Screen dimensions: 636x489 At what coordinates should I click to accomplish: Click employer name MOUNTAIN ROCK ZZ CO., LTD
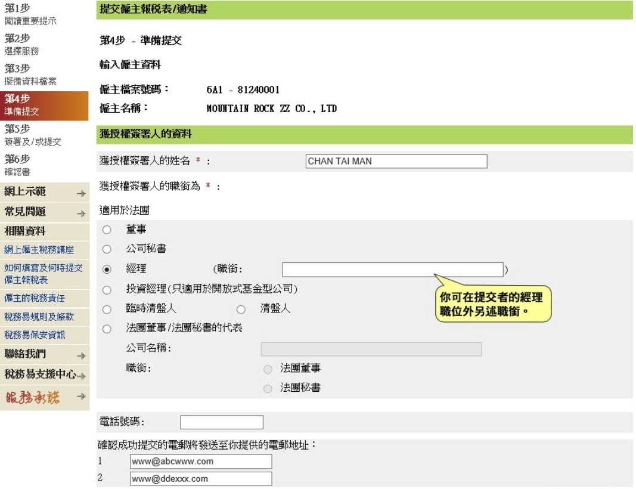click(271, 109)
